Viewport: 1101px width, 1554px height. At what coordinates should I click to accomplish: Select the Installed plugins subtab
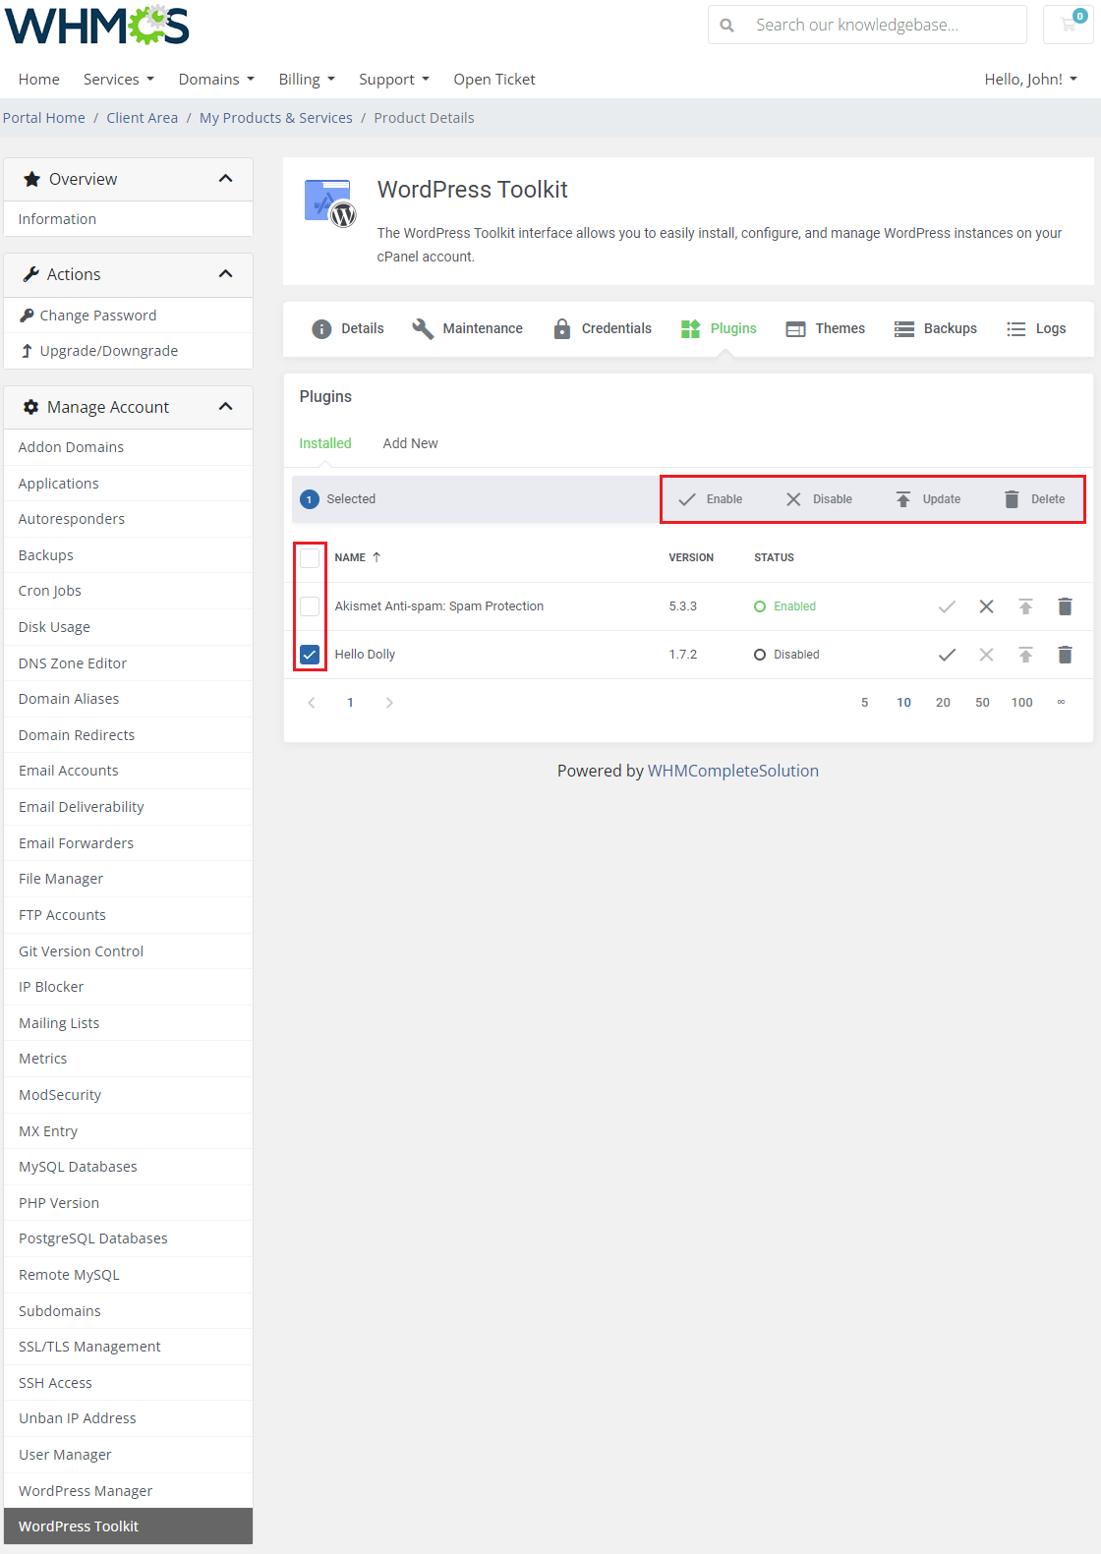(x=325, y=444)
